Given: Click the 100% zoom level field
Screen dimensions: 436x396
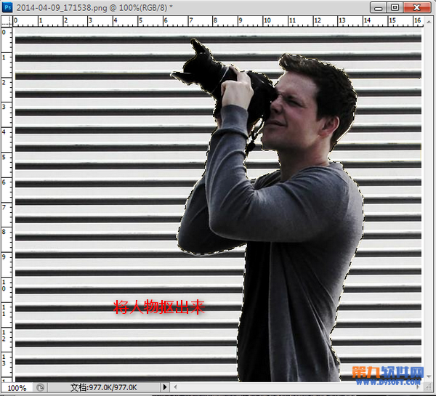Looking at the screenshot, I should pos(17,388).
